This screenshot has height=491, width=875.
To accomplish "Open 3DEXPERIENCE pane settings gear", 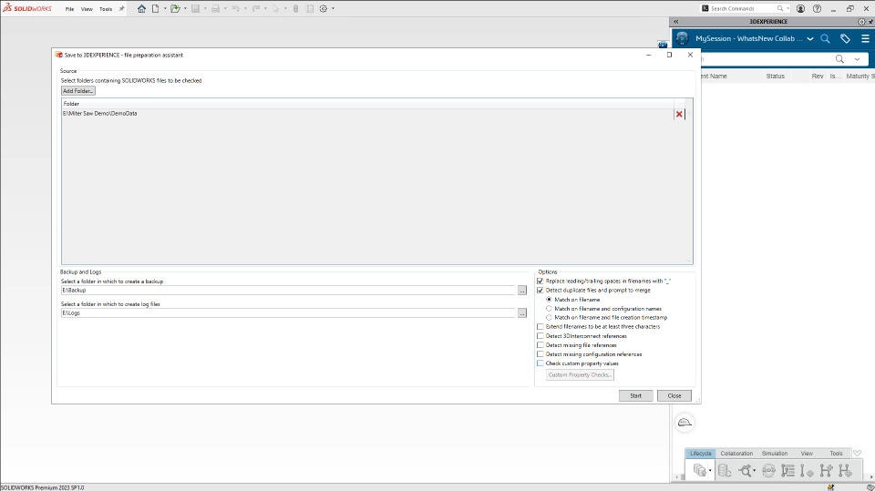I will (861, 22).
